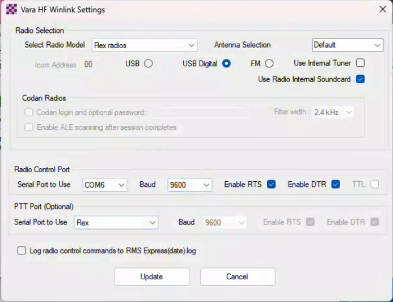Toggle Codan login and optional password checkbox

tap(29, 112)
